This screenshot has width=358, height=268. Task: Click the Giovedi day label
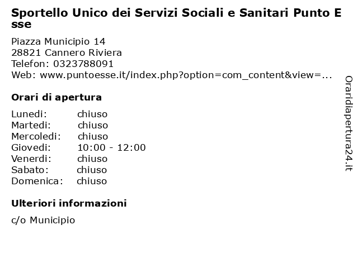[31, 147]
